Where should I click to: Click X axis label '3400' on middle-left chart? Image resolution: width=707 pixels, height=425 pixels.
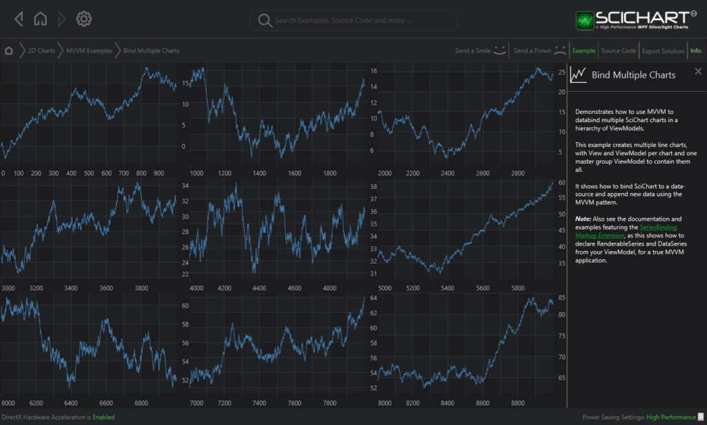tap(71, 288)
